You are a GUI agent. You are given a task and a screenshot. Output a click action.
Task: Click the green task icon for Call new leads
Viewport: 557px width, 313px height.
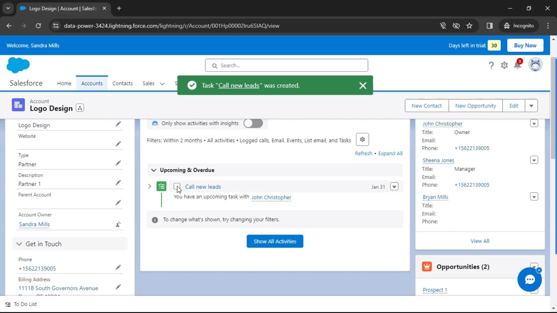[162, 186]
